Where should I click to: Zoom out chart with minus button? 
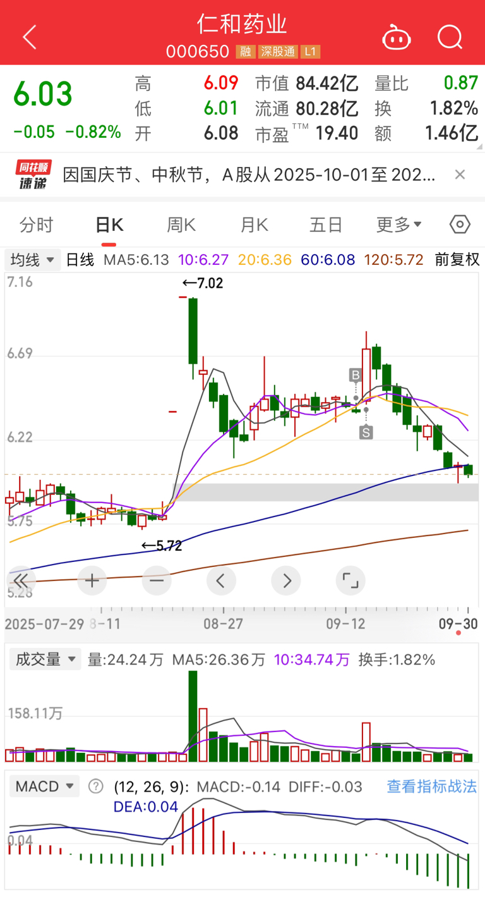coord(157,580)
